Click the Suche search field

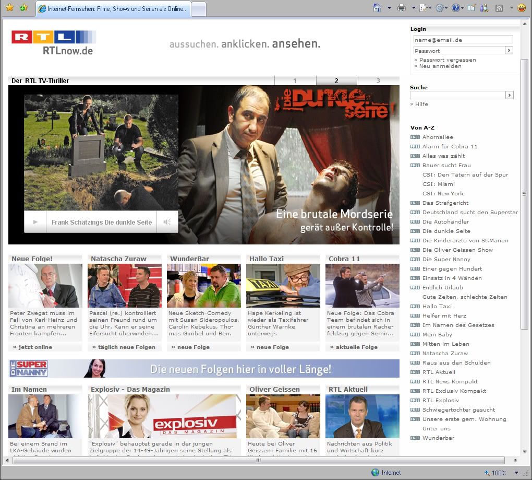pos(458,95)
